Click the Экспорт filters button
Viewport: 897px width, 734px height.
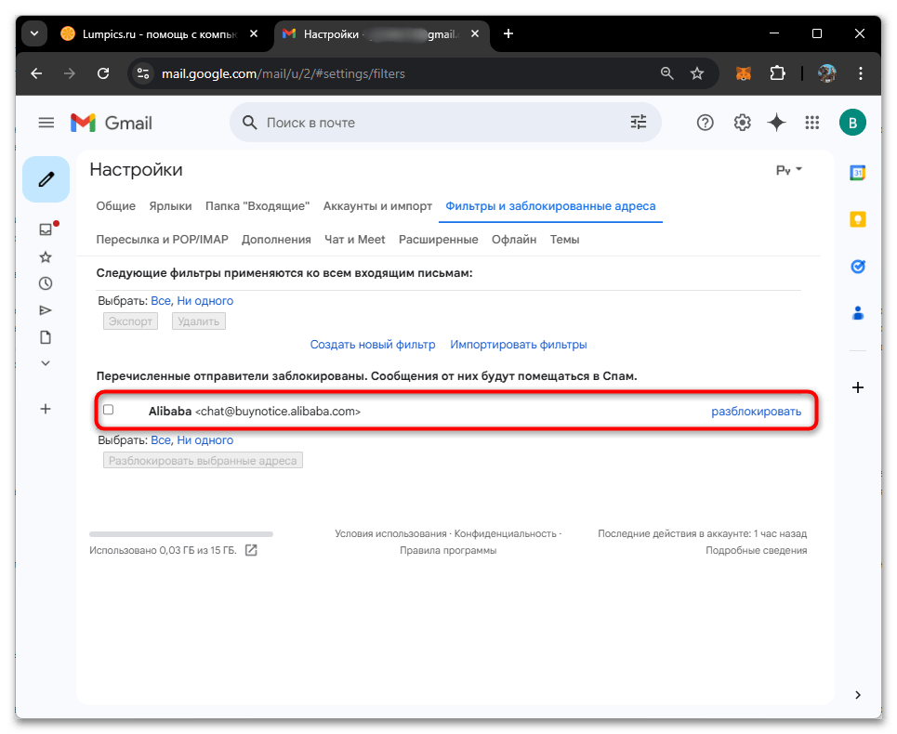click(130, 321)
